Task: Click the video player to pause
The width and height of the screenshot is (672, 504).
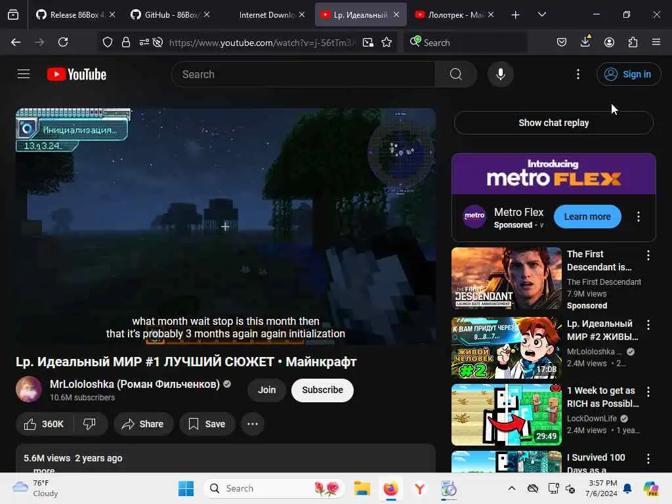Action: 226,226
